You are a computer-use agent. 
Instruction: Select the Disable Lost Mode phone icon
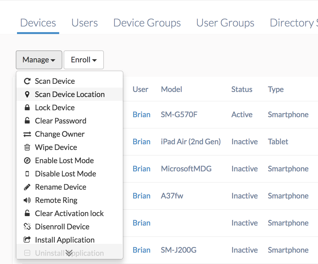coord(27,174)
